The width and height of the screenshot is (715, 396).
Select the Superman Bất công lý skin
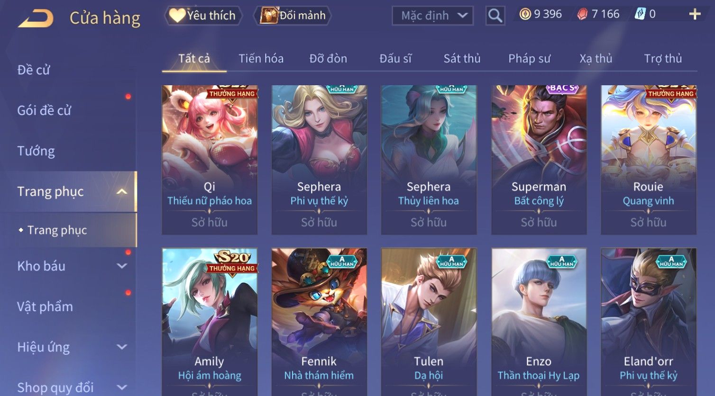[x=539, y=160]
